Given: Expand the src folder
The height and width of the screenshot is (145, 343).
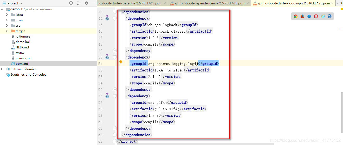Looking at the screenshot, I should pyautogui.click(x=7, y=25).
